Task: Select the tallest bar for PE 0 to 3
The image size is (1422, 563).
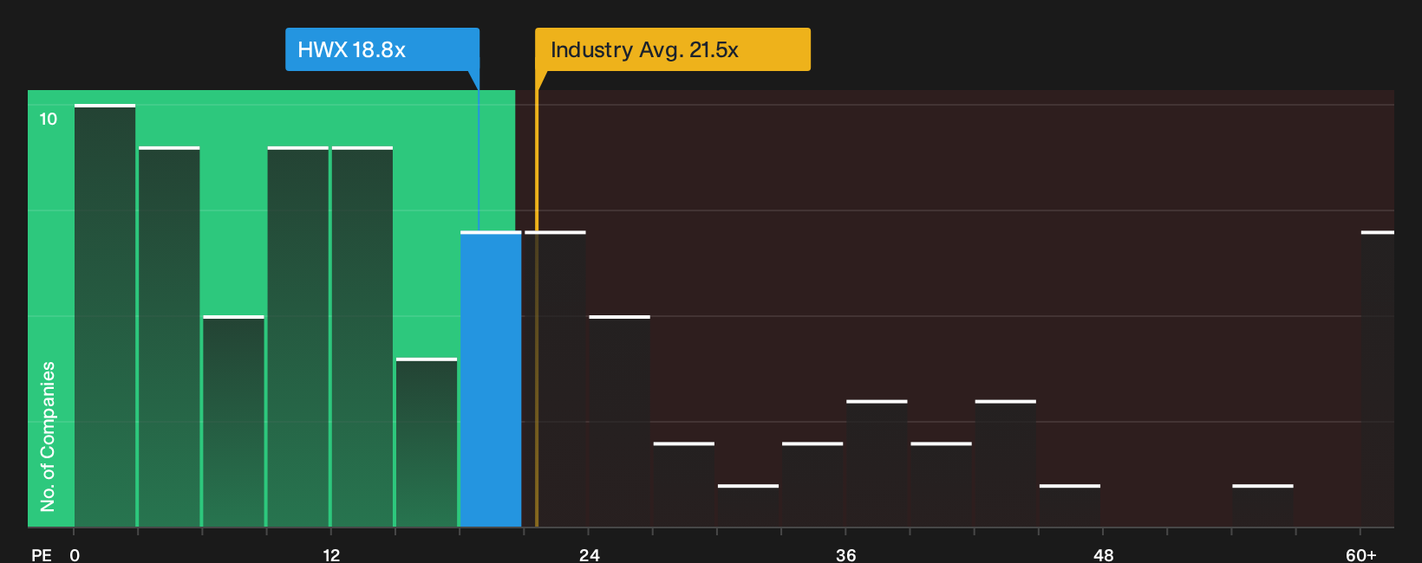Action: tap(105, 315)
